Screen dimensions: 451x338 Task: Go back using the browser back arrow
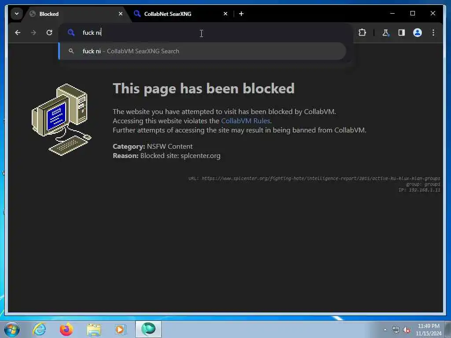click(x=18, y=33)
